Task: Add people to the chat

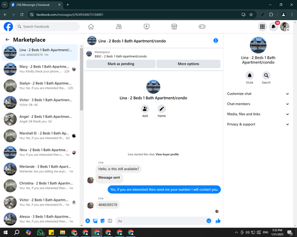Action: click(x=145, y=109)
